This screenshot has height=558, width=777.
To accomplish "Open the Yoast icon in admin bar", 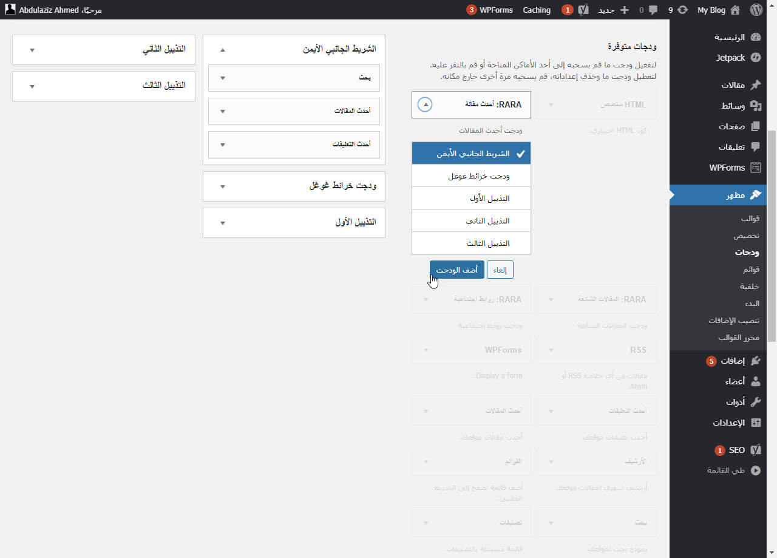I will pyautogui.click(x=583, y=10).
